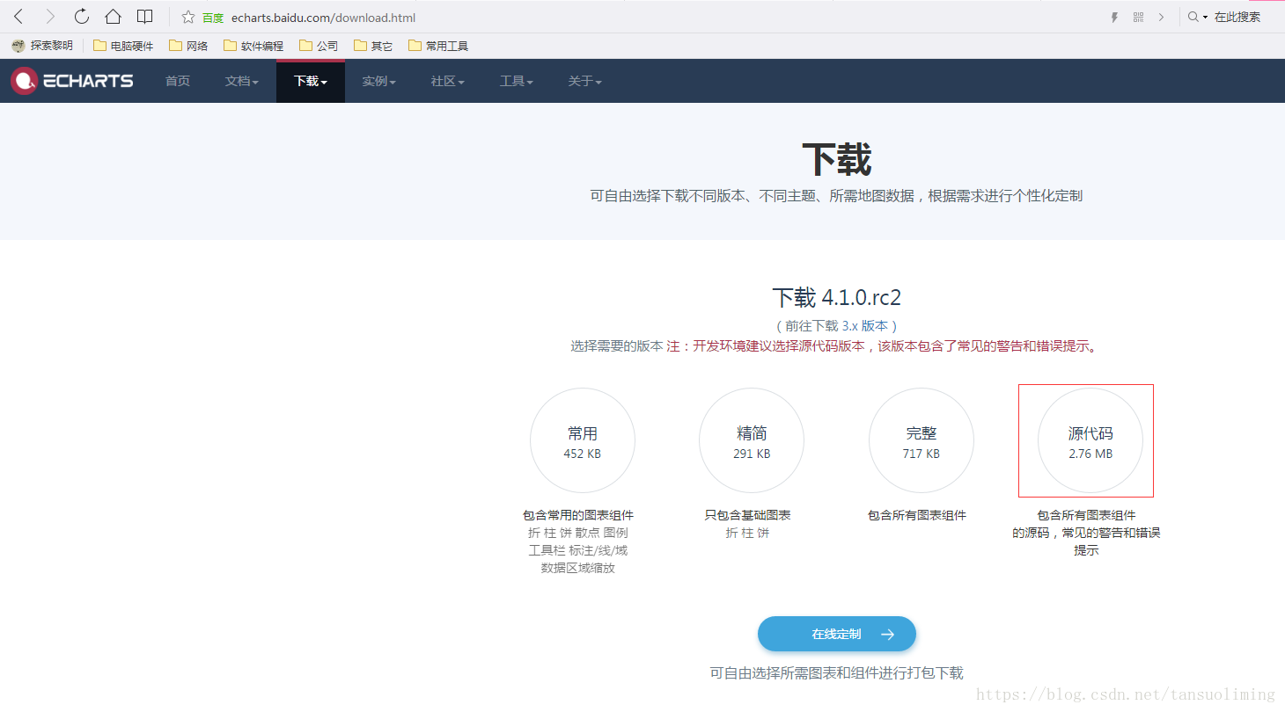The height and width of the screenshot is (712, 1285).
Task: Open search engine dropdown arrow
Action: coord(1206,18)
